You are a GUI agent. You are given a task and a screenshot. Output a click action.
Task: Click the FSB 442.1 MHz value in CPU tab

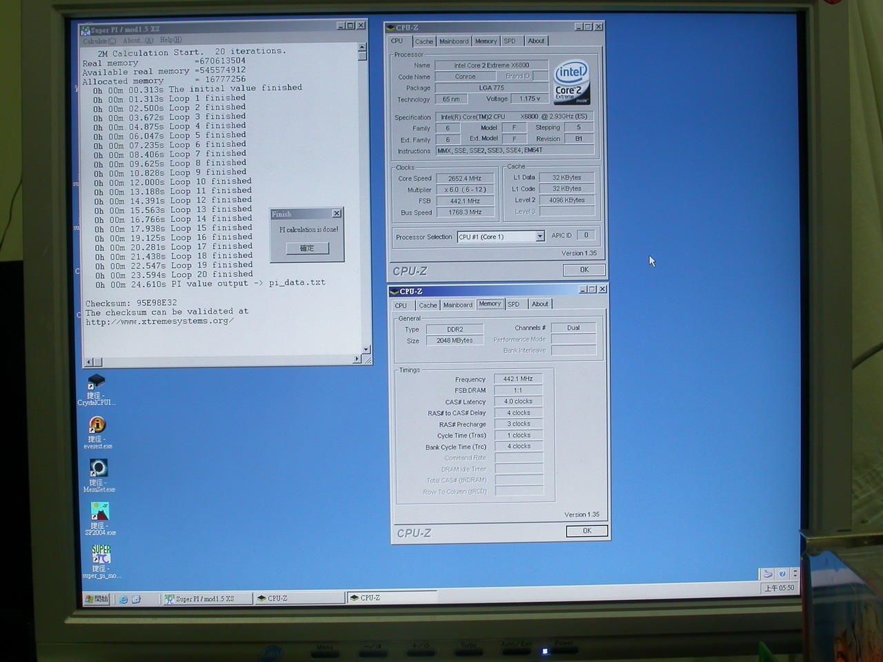click(x=465, y=201)
